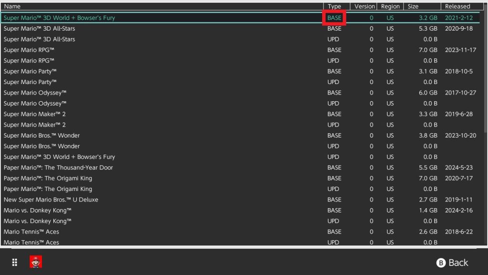Click the 2024-2-16 release date cell
This screenshot has height=275, width=488.
[459, 211]
